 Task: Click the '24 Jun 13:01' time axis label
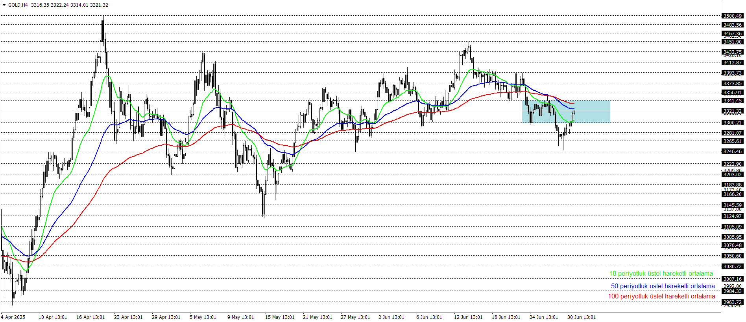(544, 317)
